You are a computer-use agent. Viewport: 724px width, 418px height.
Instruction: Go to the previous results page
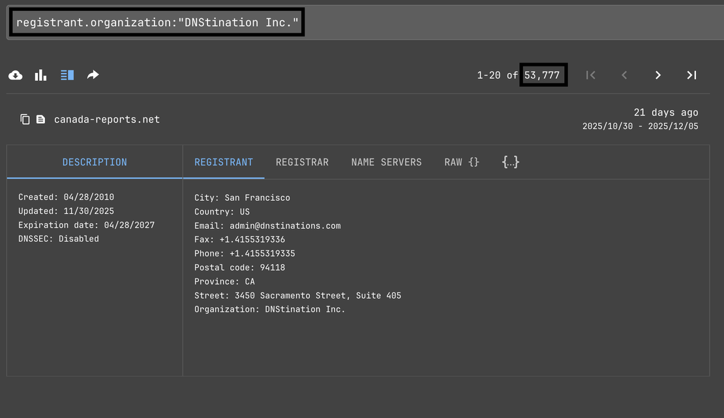624,75
